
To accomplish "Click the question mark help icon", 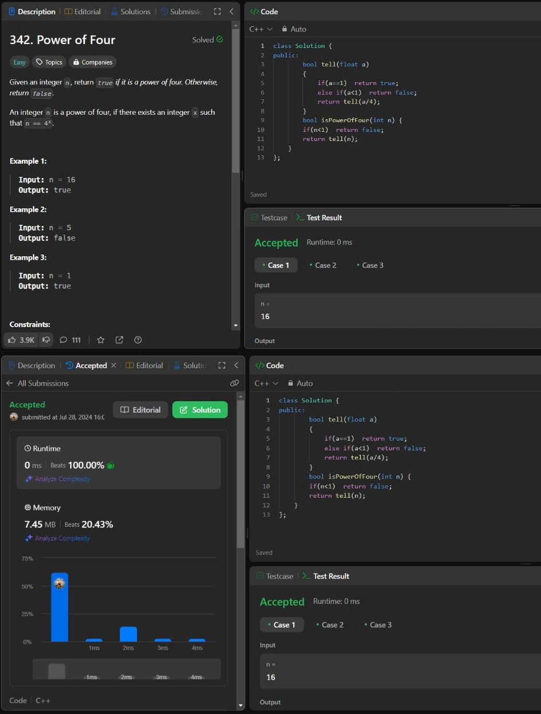I will click(x=138, y=340).
